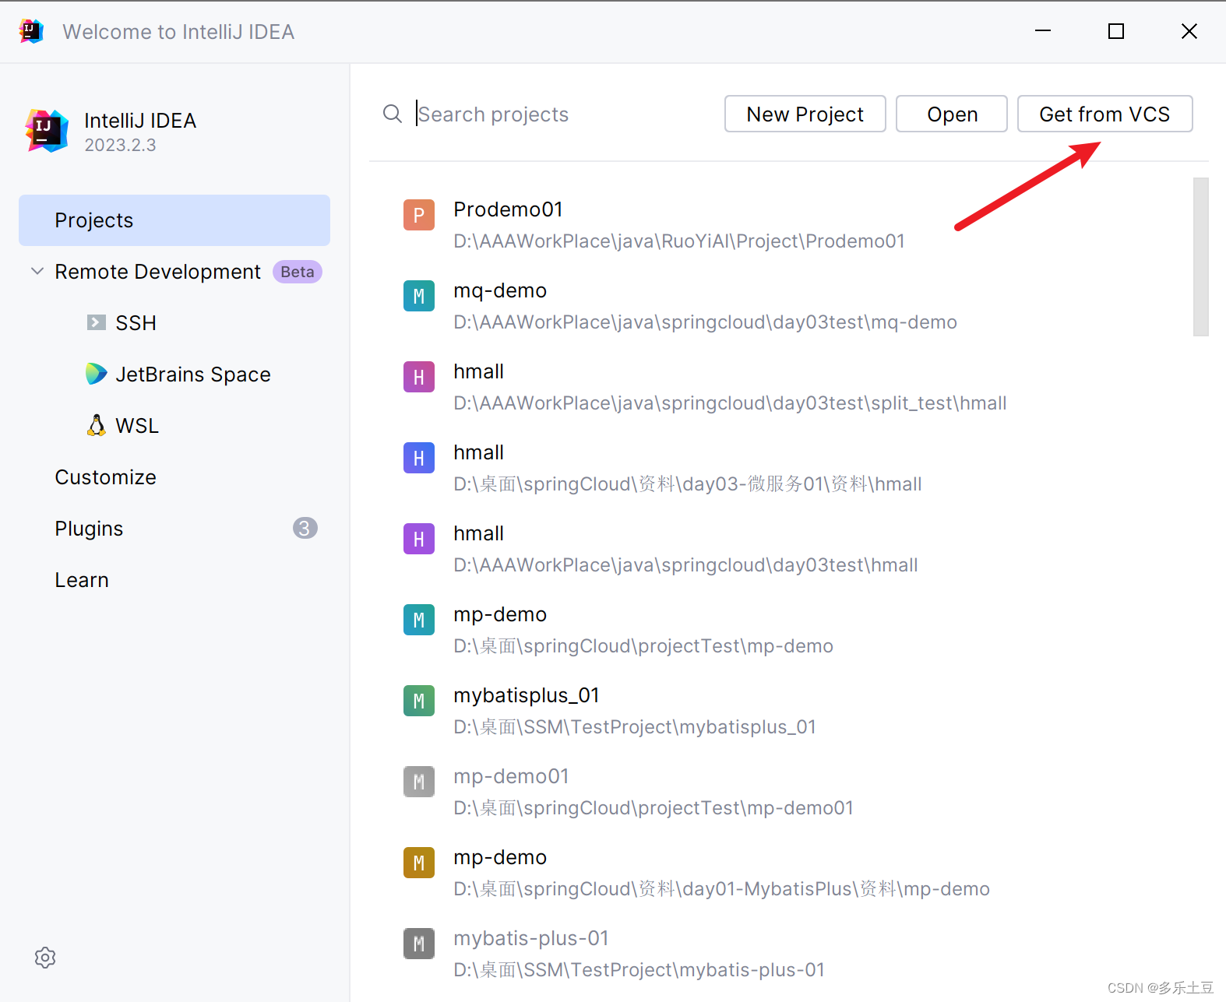Image resolution: width=1226 pixels, height=1002 pixels.
Task: Close the Welcome to IntelliJ IDEA window
Action: [x=1189, y=31]
